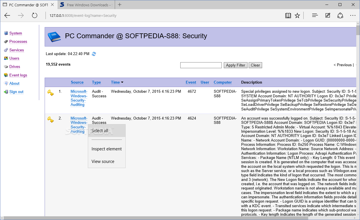The image size is (360, 220).
Task: Choose Inspect element in context menu
Action: pyautogui.click(x=107, y=149)
